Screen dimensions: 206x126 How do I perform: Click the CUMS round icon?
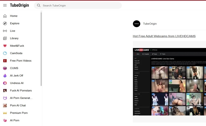pyautogui.click(x=5, y=68)
